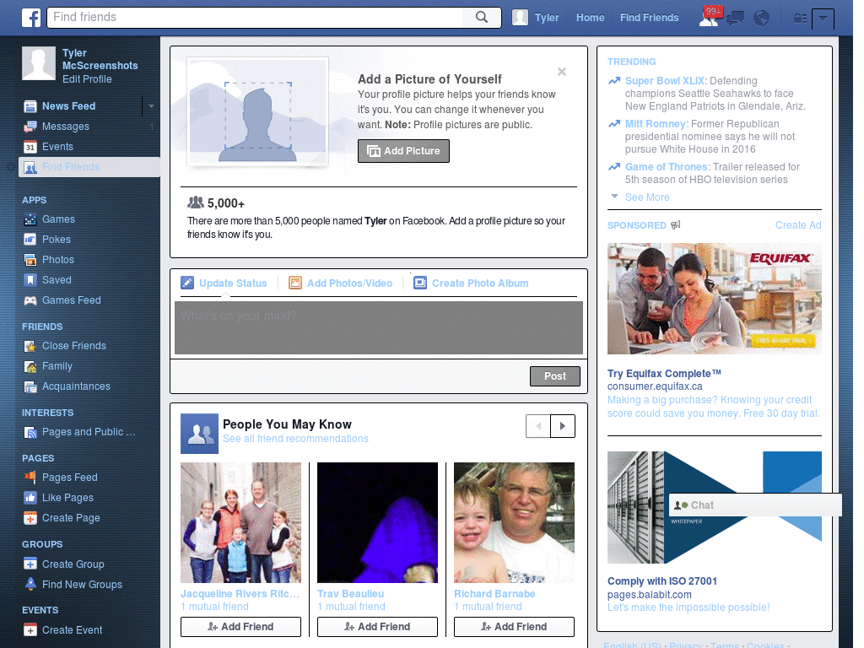
Task: Open the Chat bar
Action: tap(755, 505)
